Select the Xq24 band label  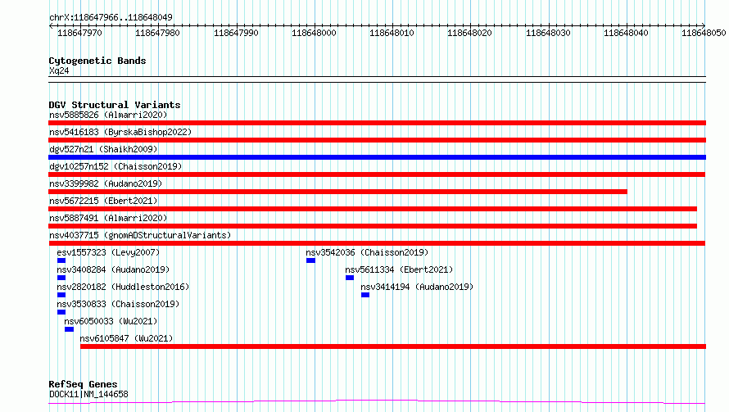tap(59, 70)
